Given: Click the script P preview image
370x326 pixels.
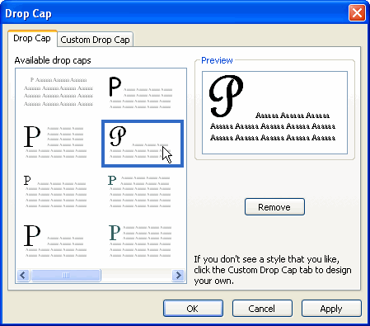Looking at the screenshot, I should coord(274,112).
